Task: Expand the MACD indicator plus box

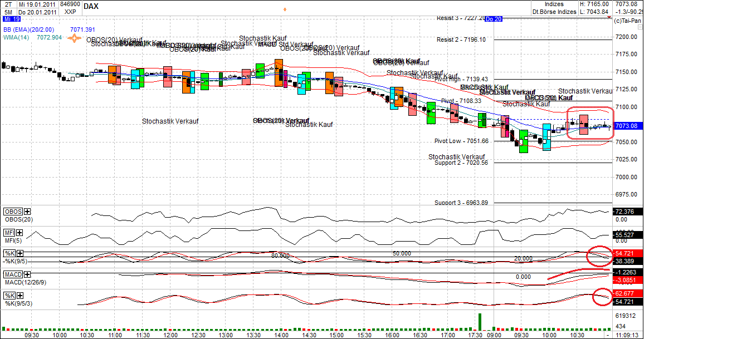Action: coord(27,274)
